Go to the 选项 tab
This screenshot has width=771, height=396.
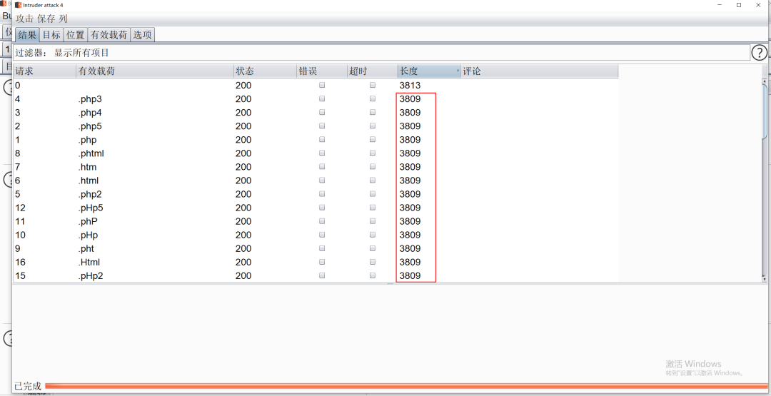[x=142, y=35]
